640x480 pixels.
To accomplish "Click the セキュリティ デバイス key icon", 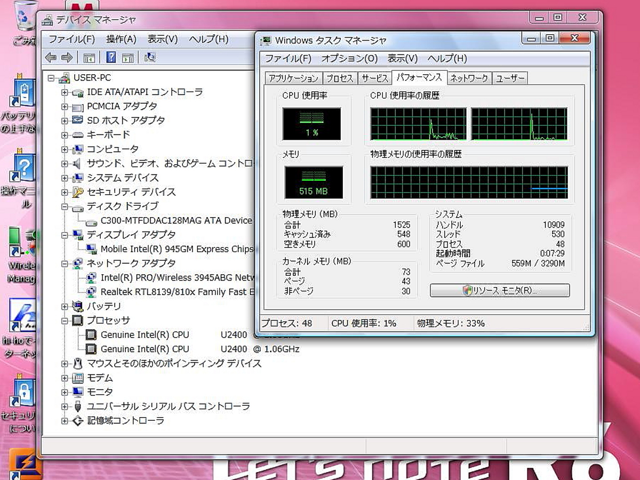I will coord(78,192).
